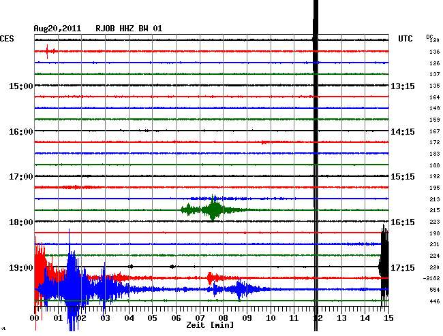Select the 19:00 local time label

(21, 267)
